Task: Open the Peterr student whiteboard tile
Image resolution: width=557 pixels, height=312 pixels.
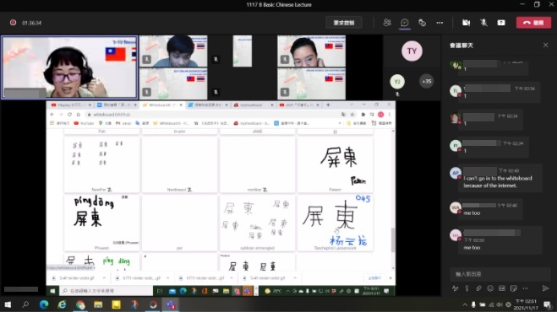Action: coord(335,165)
